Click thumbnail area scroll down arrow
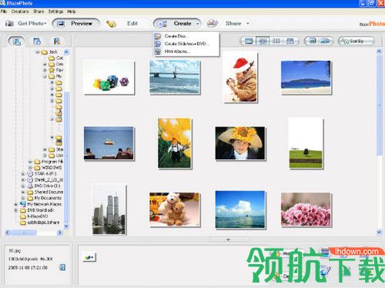The width and height of the screenshot is (385, 288). pyautogui.click(x=379, y=233)
